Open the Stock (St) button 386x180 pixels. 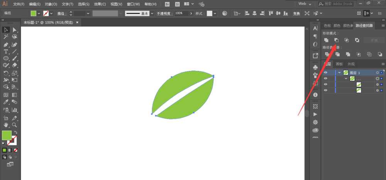(x=177, y=4)
